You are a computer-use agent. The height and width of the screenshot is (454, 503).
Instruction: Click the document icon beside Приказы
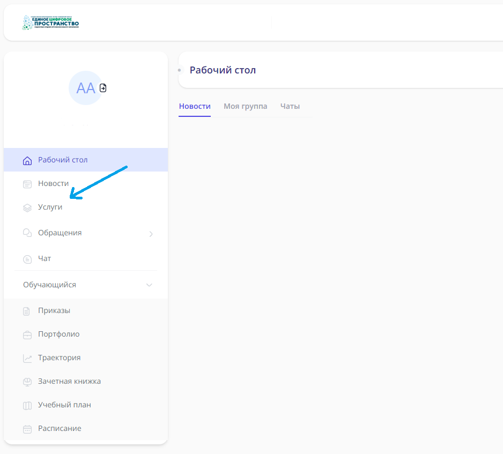tap(27, 311)
